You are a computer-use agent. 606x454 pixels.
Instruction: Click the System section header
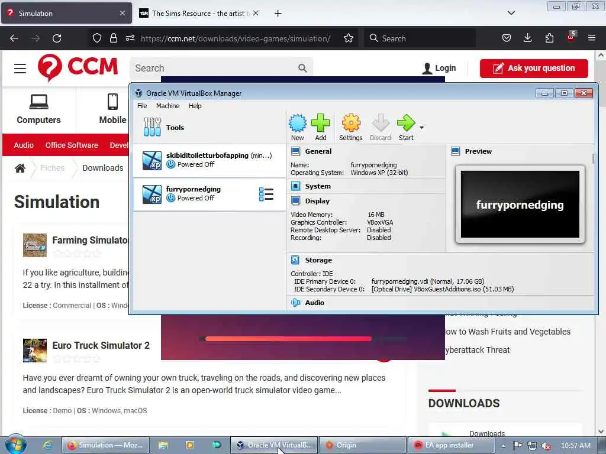click(318, 186)
